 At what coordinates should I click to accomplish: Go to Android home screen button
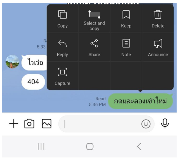coord(90,146)
